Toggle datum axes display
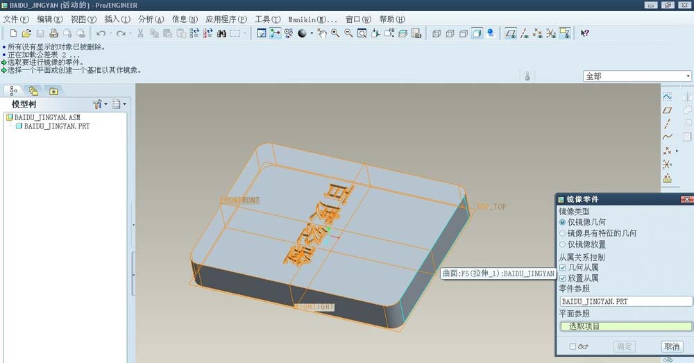Viewport: 694px width, 363px height. (525, 33)
